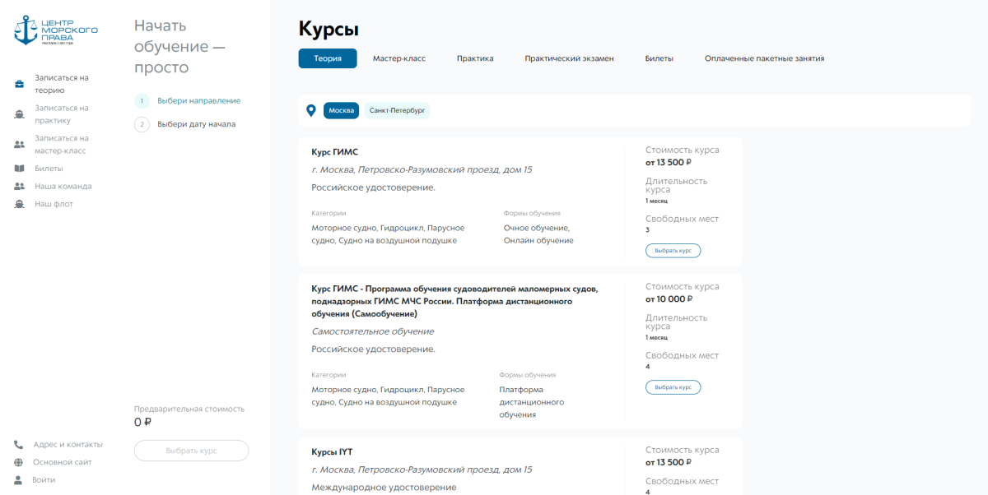Click Выбрать курс for Курс ГИМС Москва
988x495 pixels.
673,250
